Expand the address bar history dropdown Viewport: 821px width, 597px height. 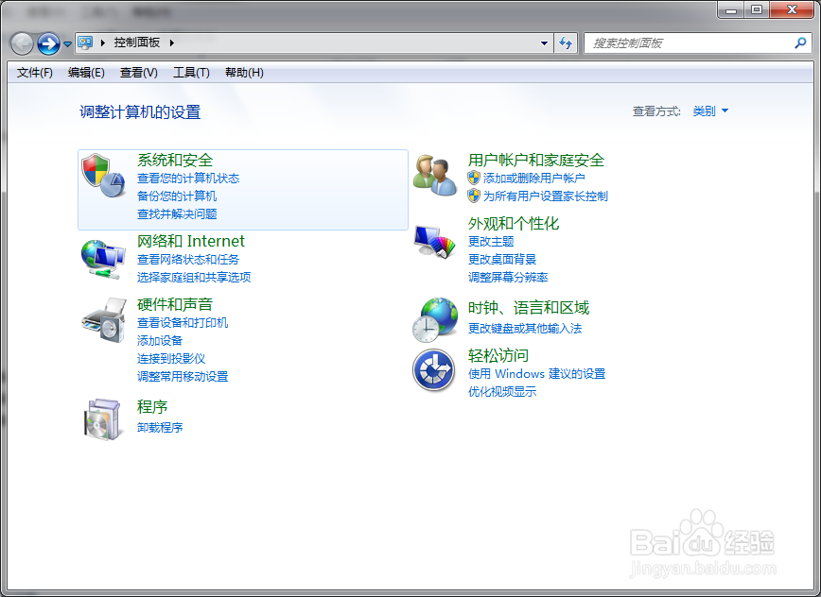pos(545,43)
